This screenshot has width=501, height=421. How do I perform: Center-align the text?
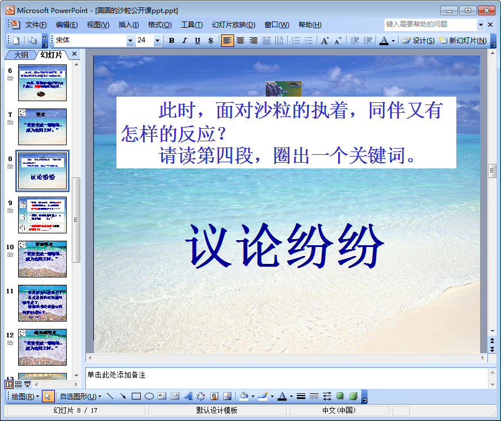[x=240, y=41]
